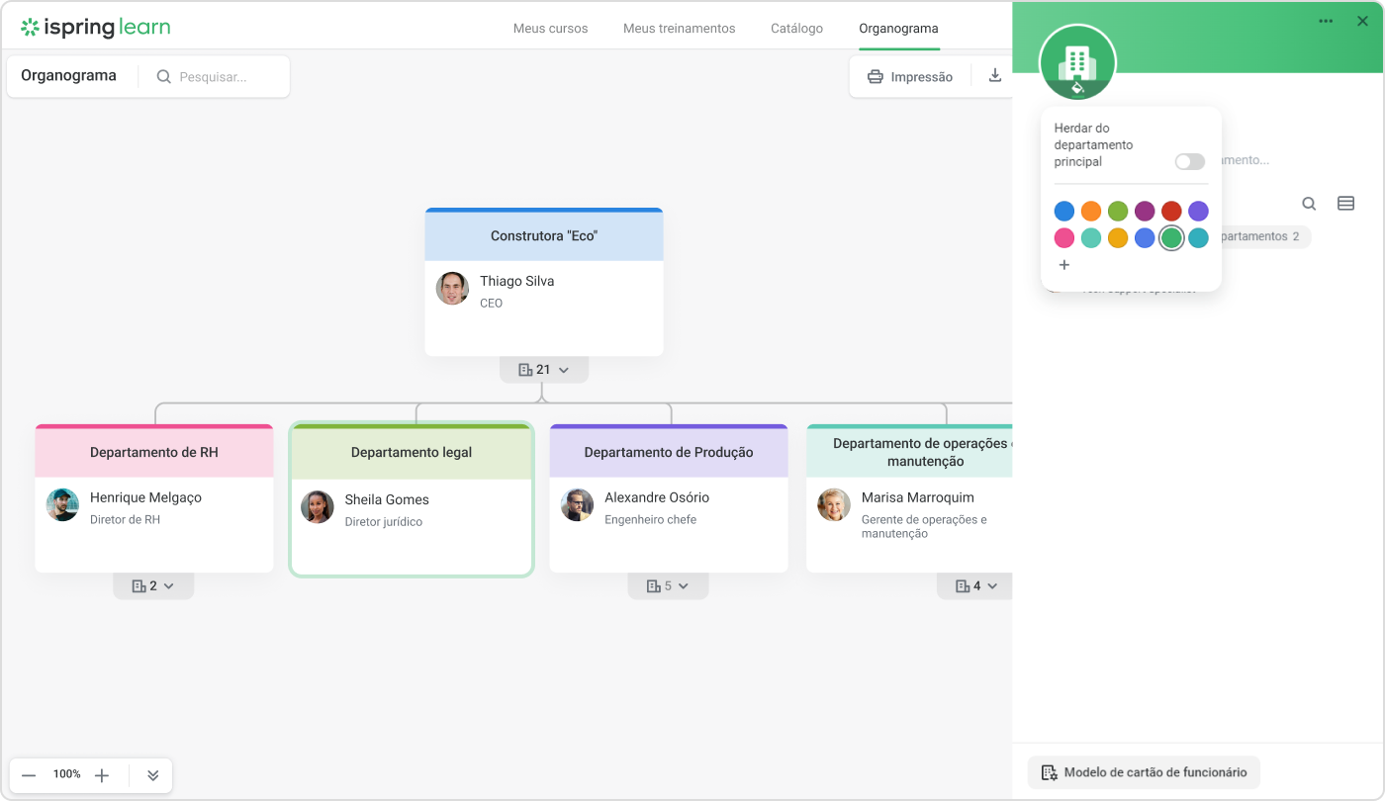1385x801 pixels.
Task: Click the Impressão button
Action: (x=910, y=76)
